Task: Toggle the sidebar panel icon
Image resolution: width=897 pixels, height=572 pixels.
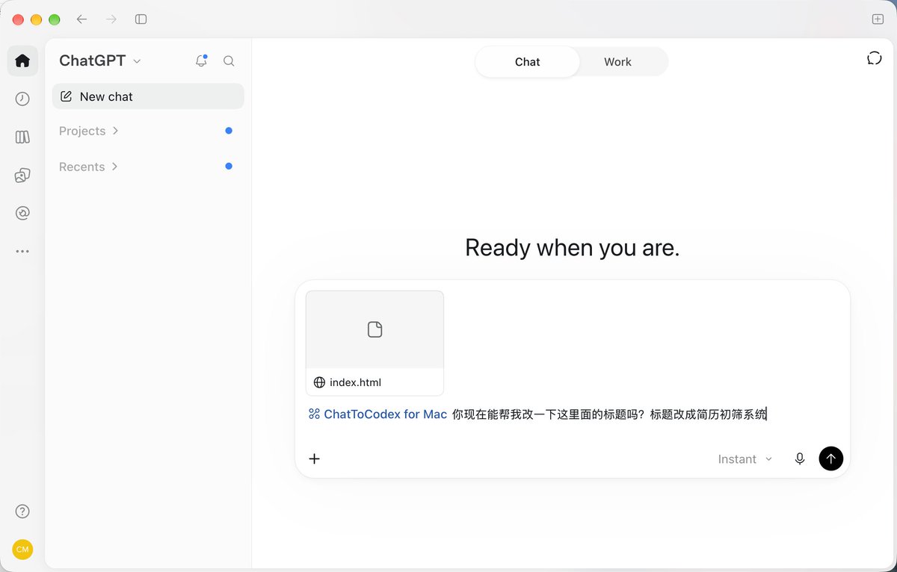Action: pyautogui.click(x=141, y=19)
